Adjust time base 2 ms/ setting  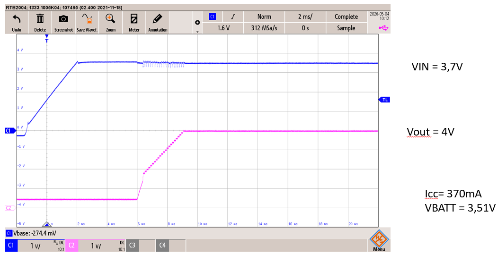point(305,17)
